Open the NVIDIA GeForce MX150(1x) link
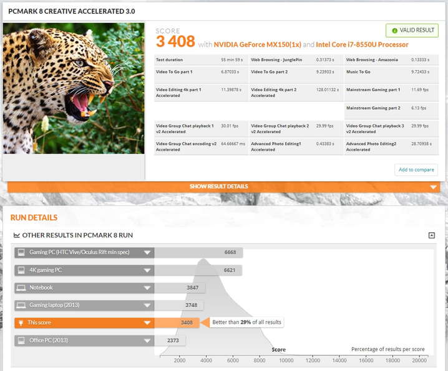The height and width of the screenshot is (371, 448). [x=258, y=45]
